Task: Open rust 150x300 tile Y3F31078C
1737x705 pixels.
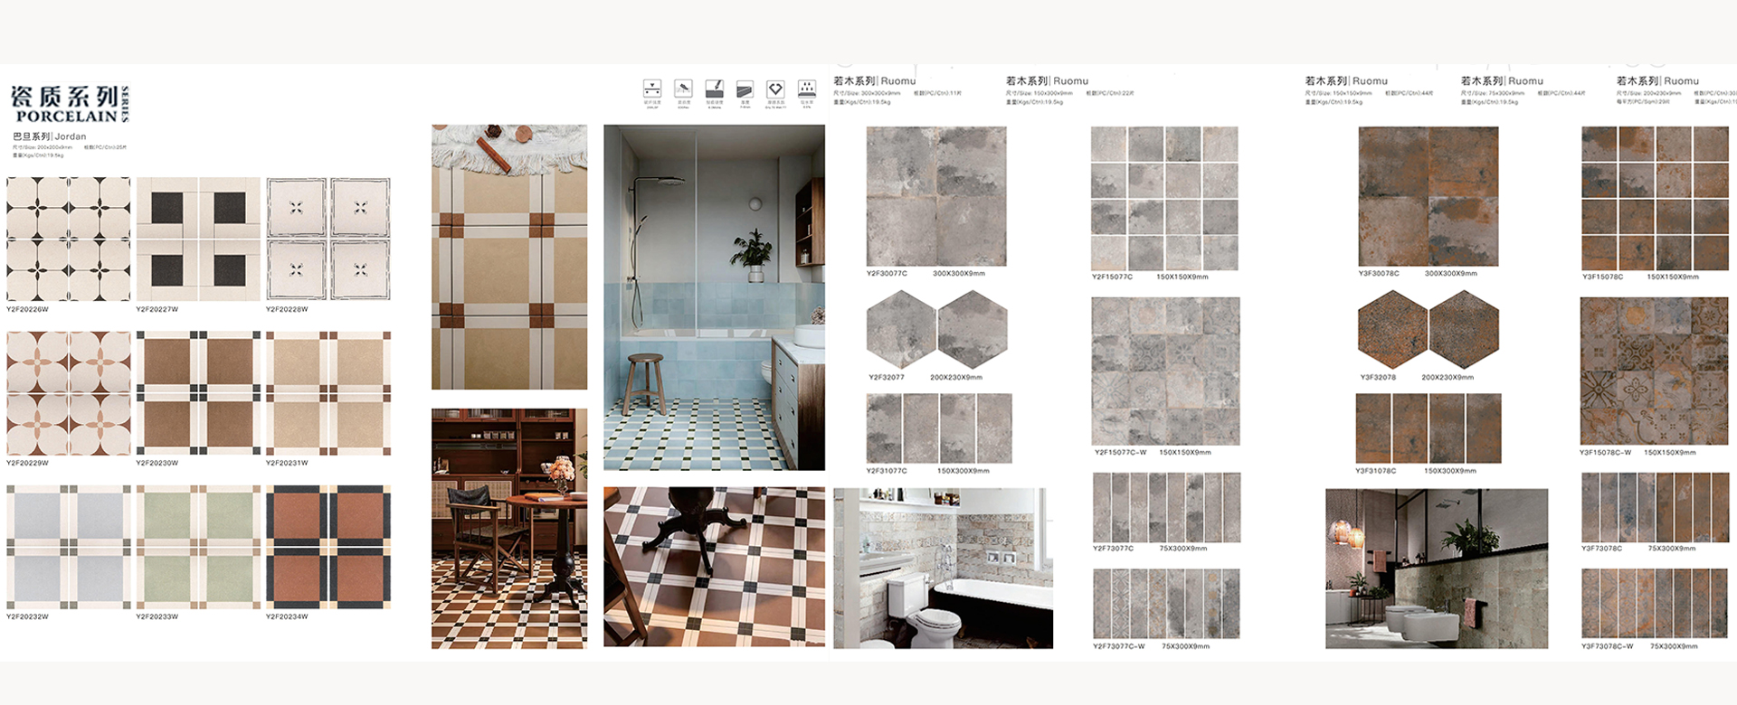Action: (1429, 428)
